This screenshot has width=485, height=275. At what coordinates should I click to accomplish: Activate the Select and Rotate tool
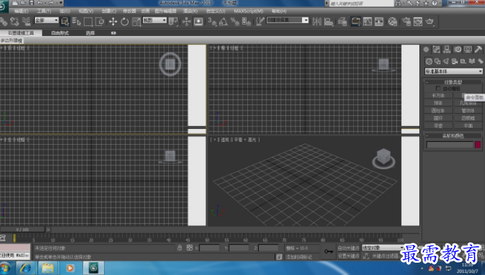tap(124, 21)
